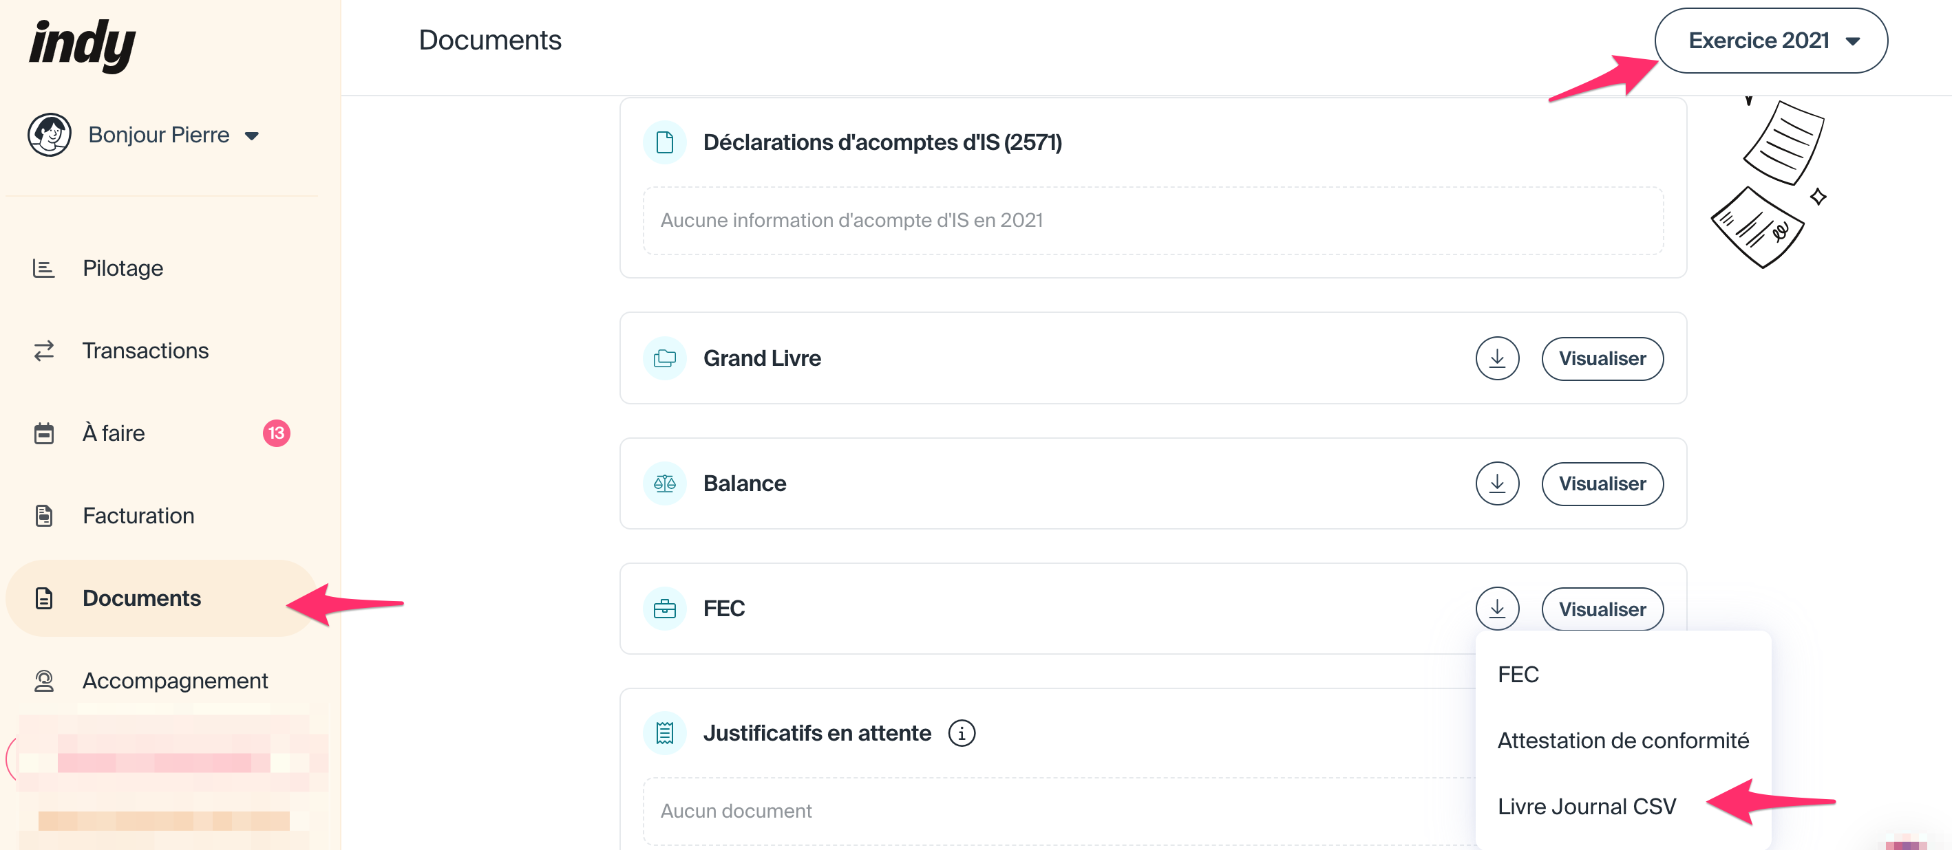Click the Grand Livre download icon
Image resolution: width=1952 pixels, height=850 pixels.
point(1496,358)
